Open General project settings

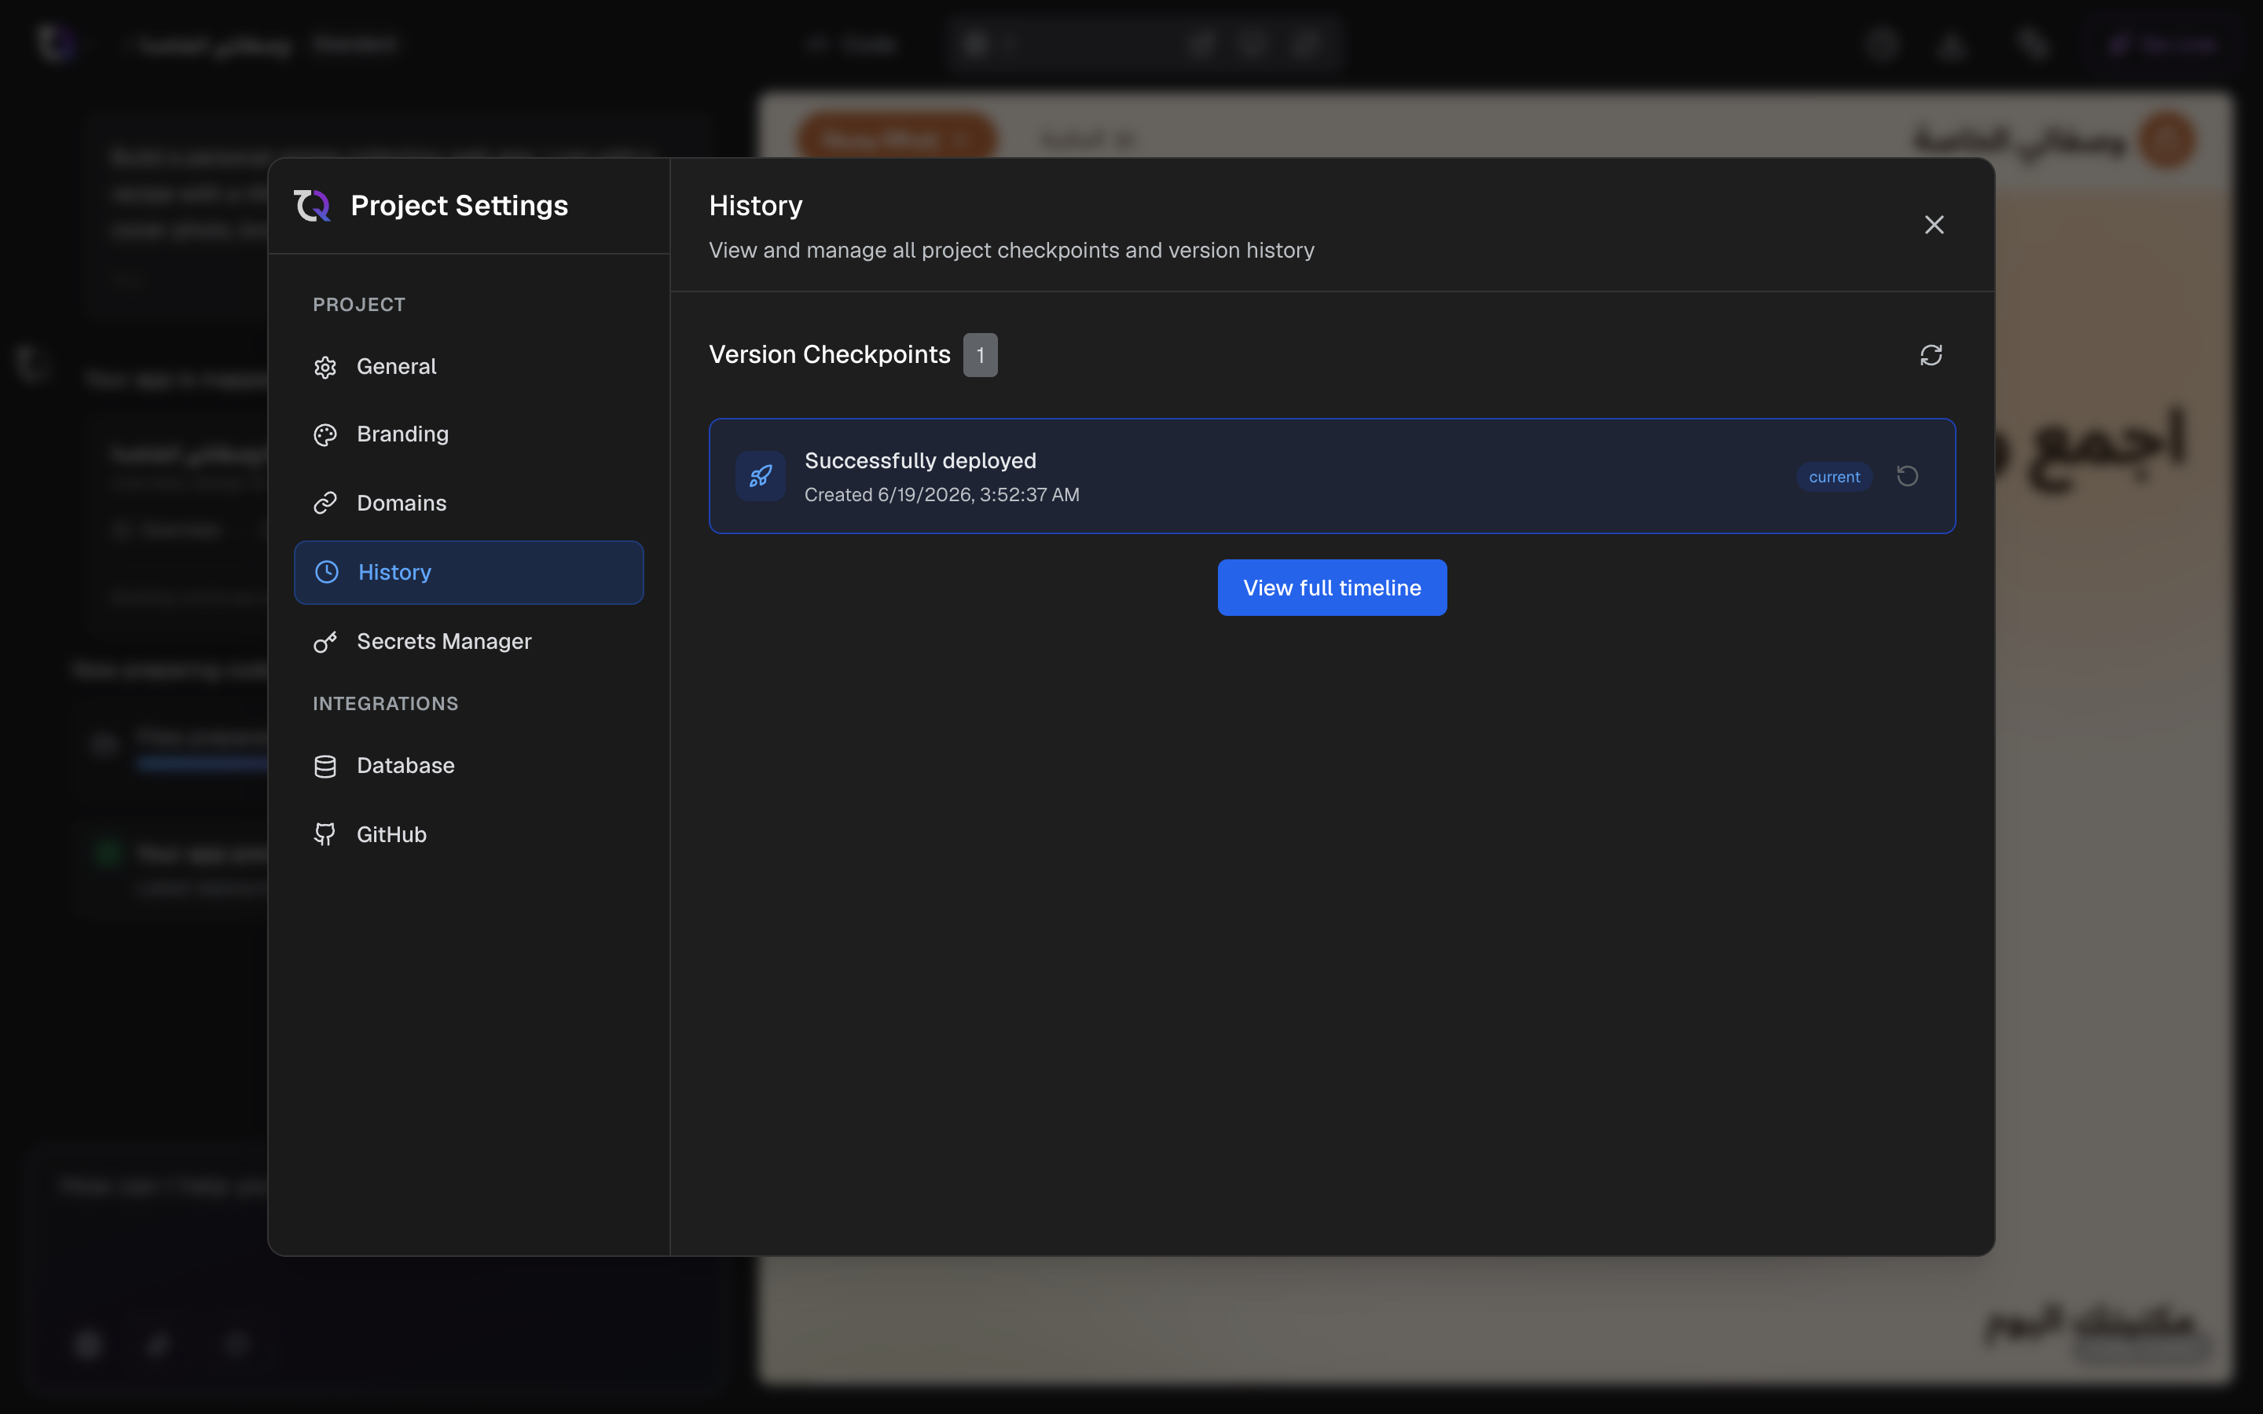468,367
